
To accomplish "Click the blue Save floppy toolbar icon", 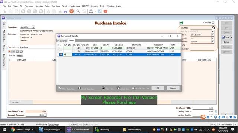I will coord(65,11).
